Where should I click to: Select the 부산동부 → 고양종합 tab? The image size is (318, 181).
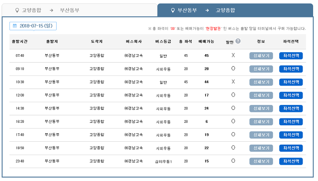click(x=235, y=10)
